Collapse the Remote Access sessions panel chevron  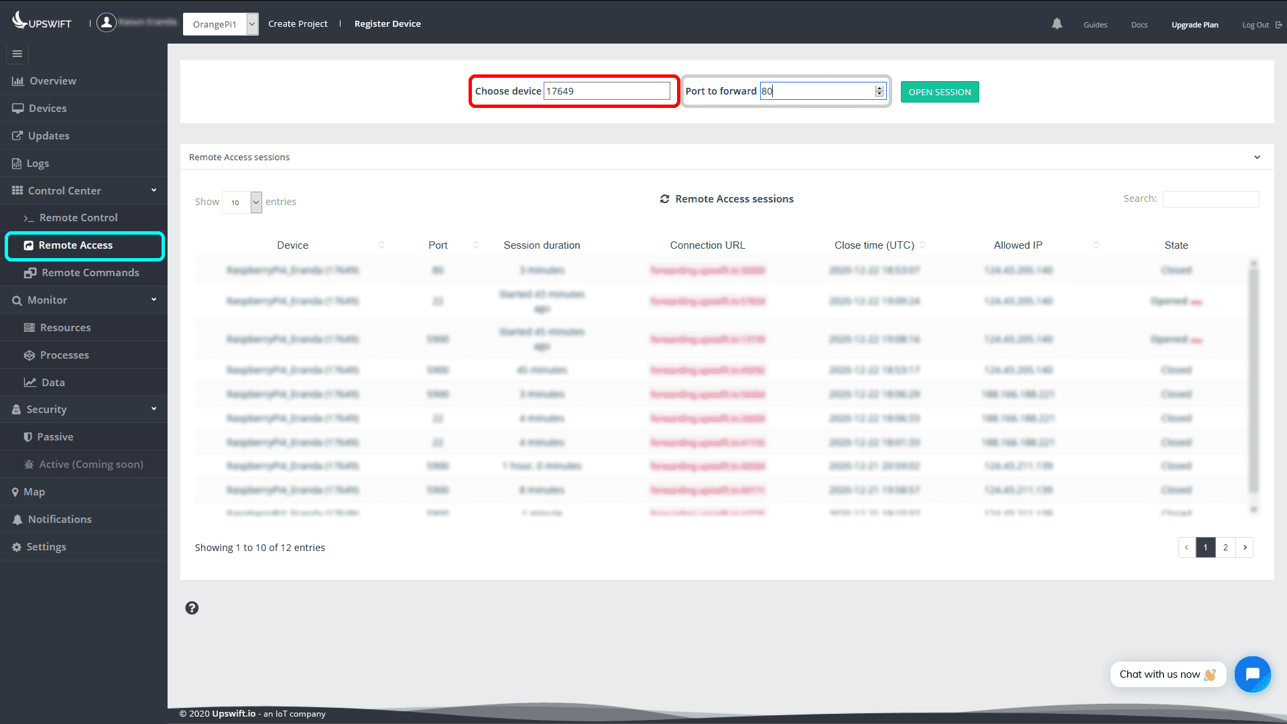[x=1257, y=158]
